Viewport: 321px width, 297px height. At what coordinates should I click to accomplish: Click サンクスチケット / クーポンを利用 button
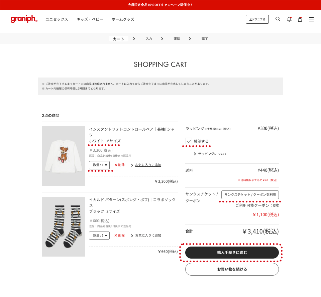pos(250,194)
